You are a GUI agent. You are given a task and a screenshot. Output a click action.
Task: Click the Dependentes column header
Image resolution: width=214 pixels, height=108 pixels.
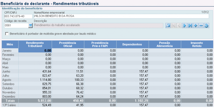coord(132,44)
